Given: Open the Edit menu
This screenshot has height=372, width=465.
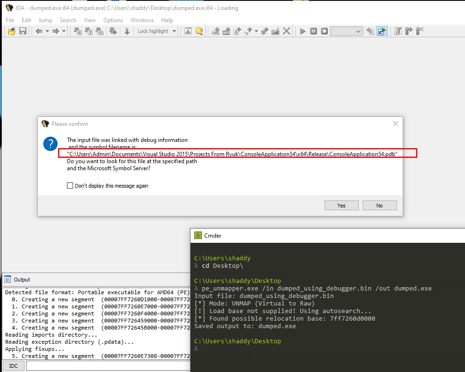Looking at the screenshot, I should [26, 20].
